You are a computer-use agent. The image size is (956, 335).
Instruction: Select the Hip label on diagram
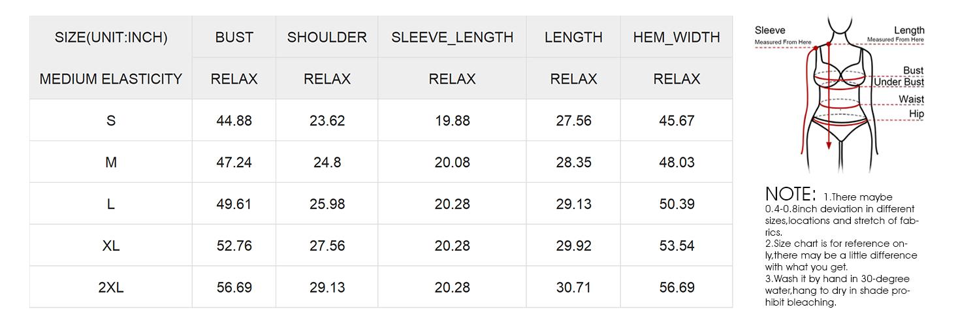[916, 114]
